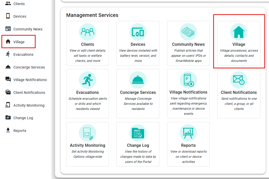Click the Reports download icon in sidebar
269x179 pixels.
pyautogui.click(x=8, y=130)
